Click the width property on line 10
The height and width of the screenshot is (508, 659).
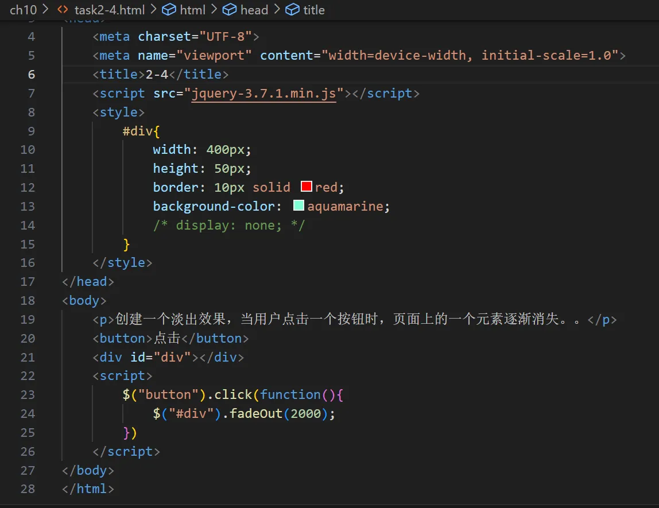click(x=172, y=150)
